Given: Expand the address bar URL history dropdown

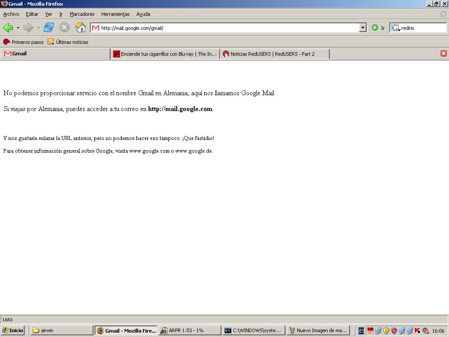Looking at the screenshot, I should (363, 28).
